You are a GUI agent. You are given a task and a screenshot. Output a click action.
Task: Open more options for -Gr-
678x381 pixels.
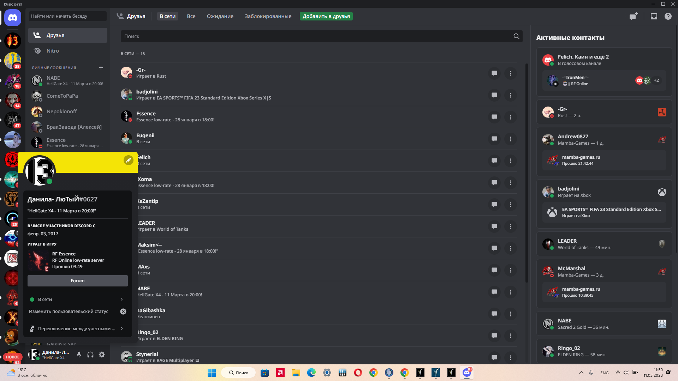pyautogui.click(x=511, y=73)
